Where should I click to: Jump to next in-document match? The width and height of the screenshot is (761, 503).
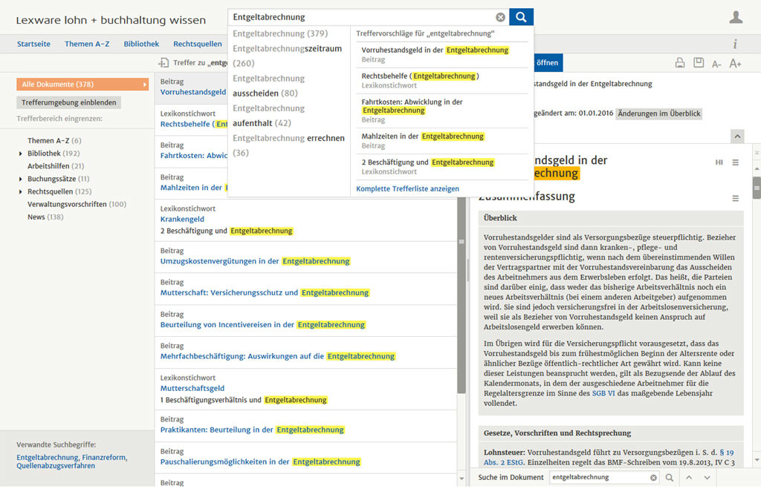[707, 477]
